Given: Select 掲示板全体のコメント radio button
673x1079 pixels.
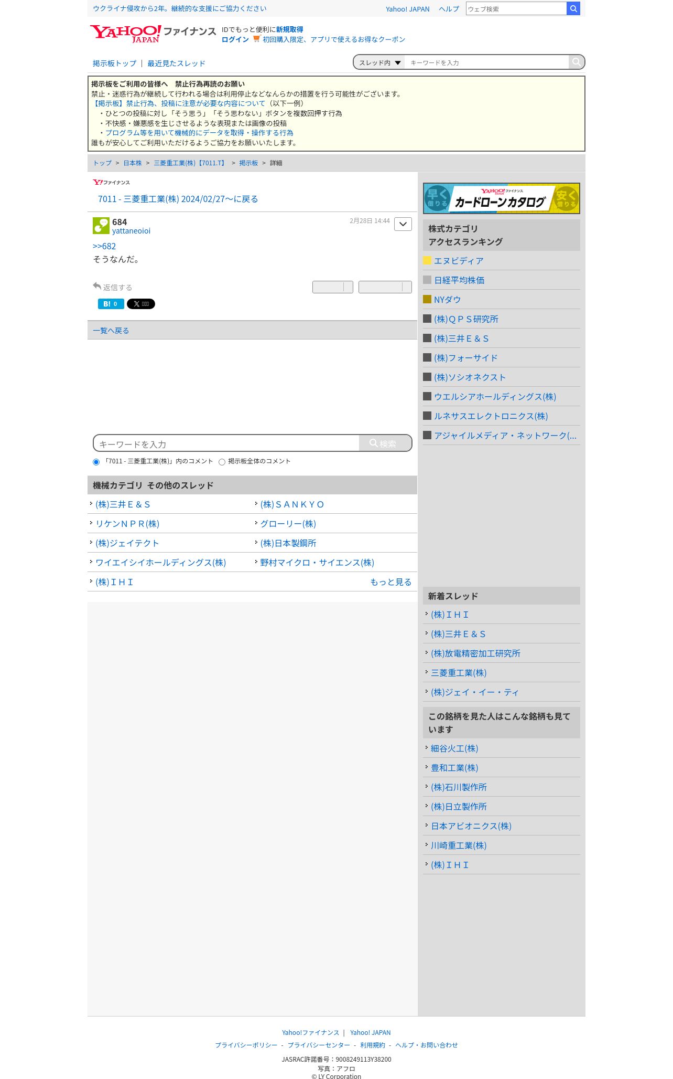Looking at the screenshot, I should click(x=222, y=462).
